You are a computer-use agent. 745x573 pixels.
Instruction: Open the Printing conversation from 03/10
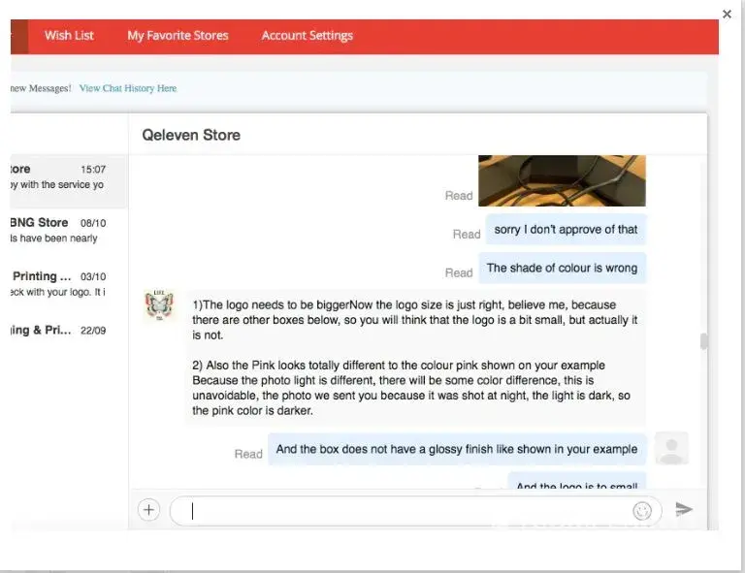point(63,284)
